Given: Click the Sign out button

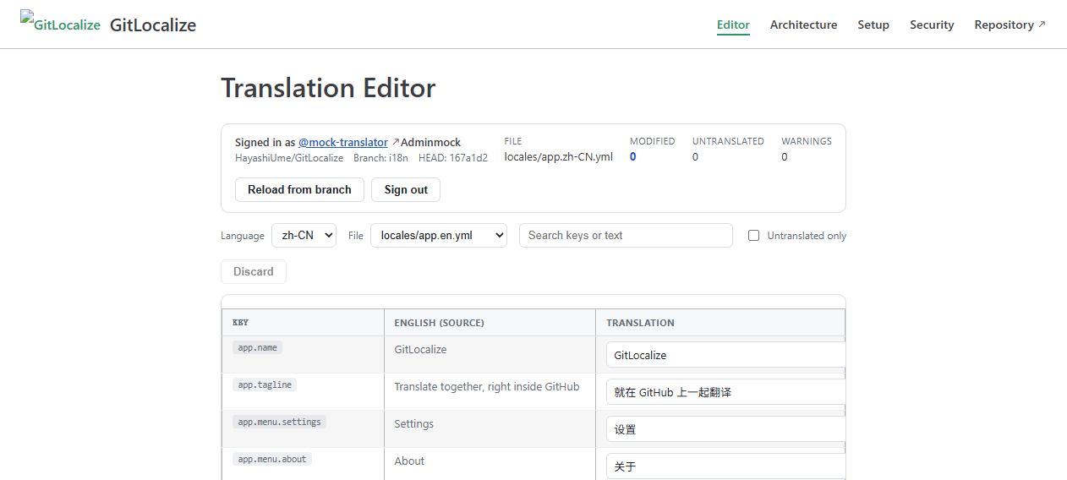Looking at the screenshot, I should pyautogui.click(x=406, y=189).
